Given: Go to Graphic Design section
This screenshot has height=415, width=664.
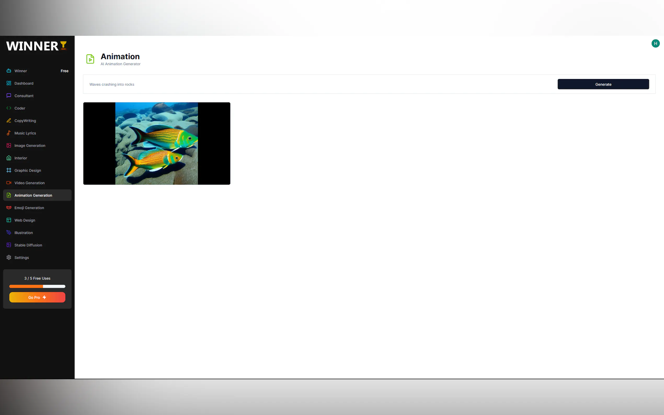Looking at the screenshot, I should click(x=28, y=170).
